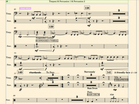Image resolution: width=139 pixels, height=104 pixels.
Task: Click rehearsal mark 138
Action: click(x=87, y=8)
